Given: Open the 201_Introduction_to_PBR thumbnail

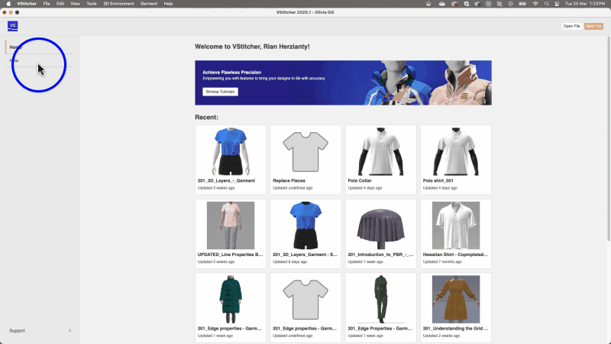Looking at the screenshot, I should pos(380,227).
